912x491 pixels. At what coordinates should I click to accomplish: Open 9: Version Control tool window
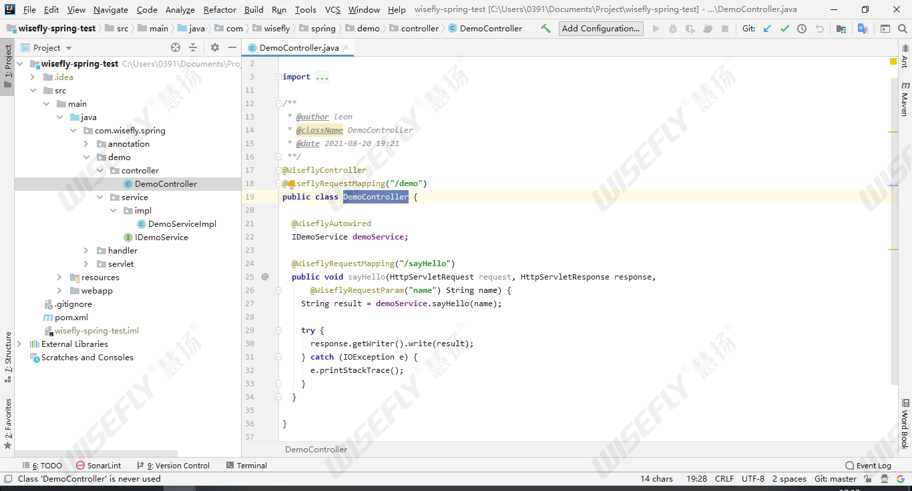coord(173,466)
